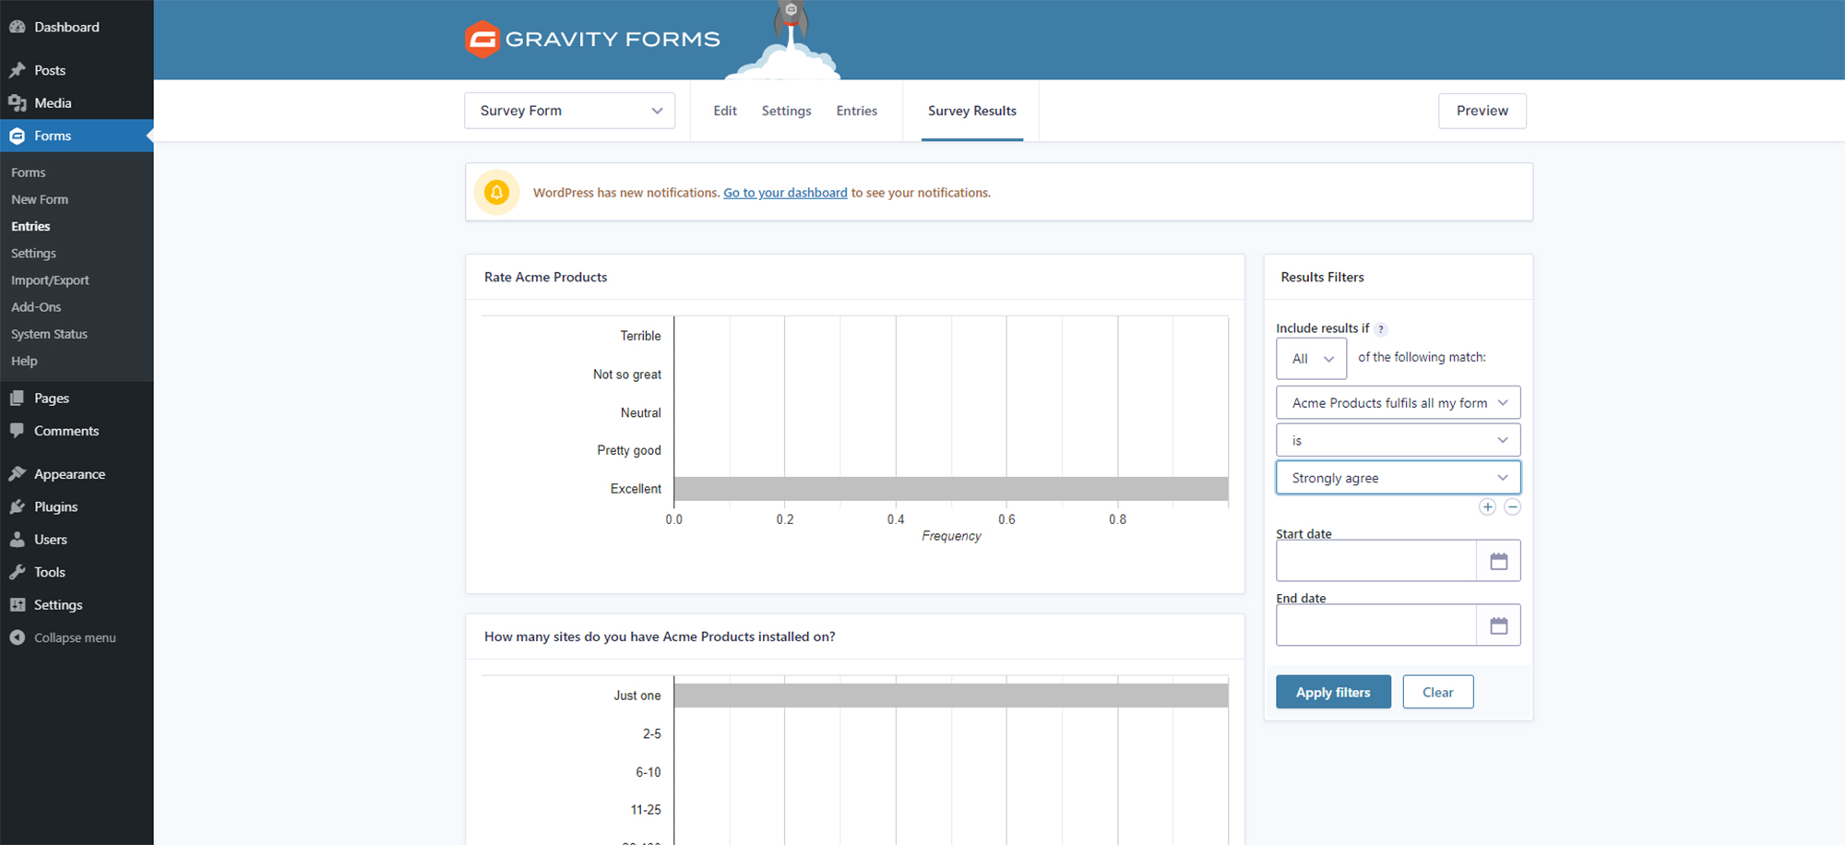The image size is (1845, 845).
Task: Click the Media library icon
Action: pos(17,103)
